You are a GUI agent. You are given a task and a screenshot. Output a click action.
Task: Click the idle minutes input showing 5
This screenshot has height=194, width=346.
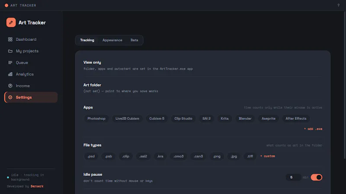293,177
